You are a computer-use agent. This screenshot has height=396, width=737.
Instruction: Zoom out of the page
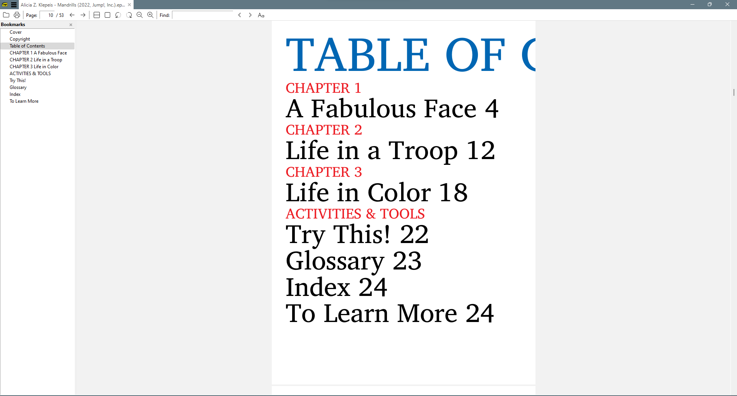click(x=140, y=15)
